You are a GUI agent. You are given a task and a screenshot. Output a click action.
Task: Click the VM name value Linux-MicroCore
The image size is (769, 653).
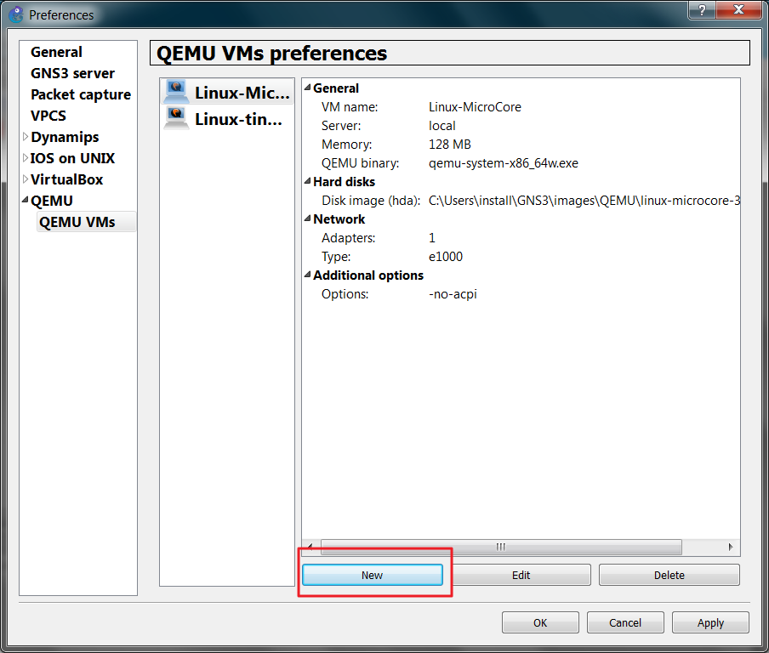[475, 107]
